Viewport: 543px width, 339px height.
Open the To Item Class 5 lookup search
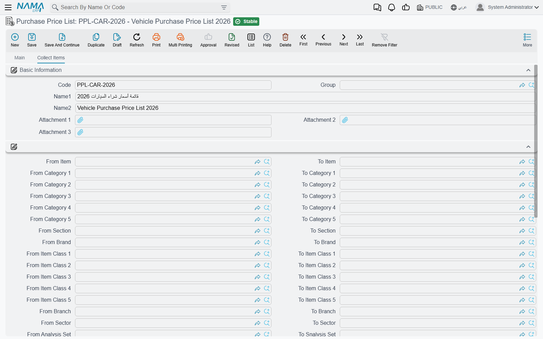coord(531,300)
